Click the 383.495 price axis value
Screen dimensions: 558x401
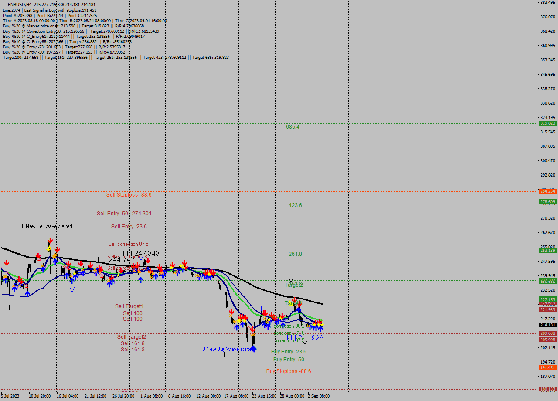coord(548,3)
